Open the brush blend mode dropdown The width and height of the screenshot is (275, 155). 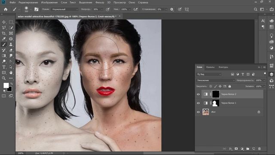65,9
